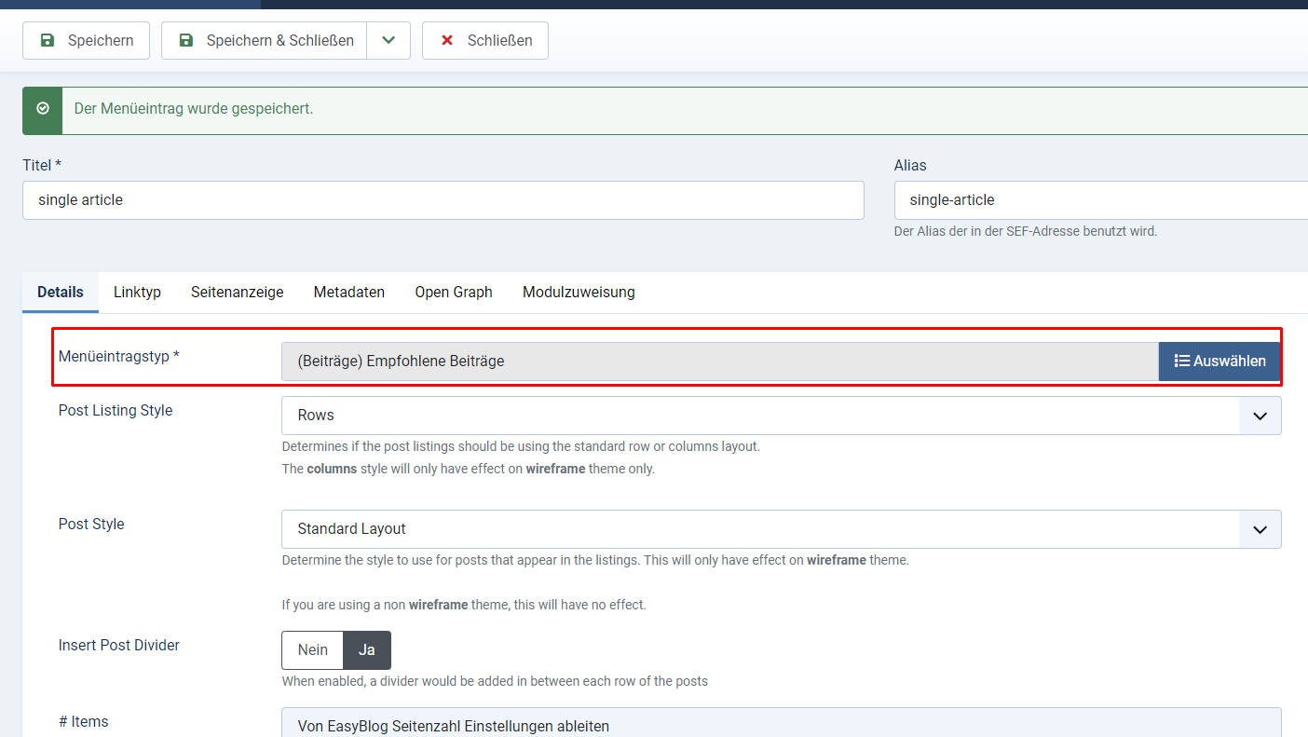This screenshot has height=737, width=1308.
Task: Switch to the Details tab
Action: pyautogui.click(x=61, y=293)
